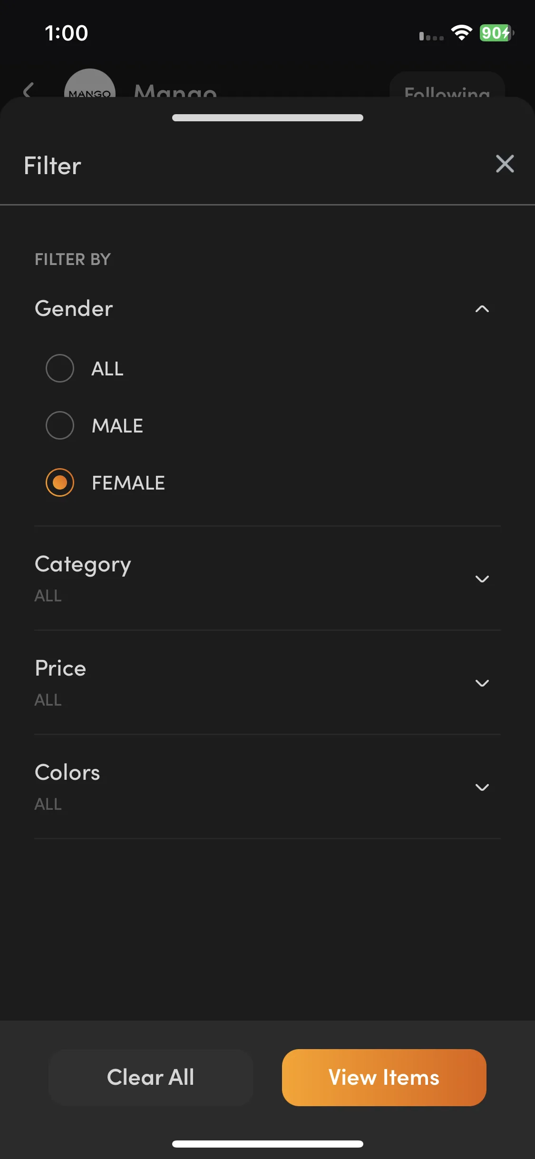Select the ALL gender radio button
The width and height of the screenshot is (535, 1159).
60,368
